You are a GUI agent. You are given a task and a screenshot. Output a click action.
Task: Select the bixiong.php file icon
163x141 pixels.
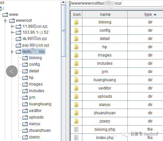(x=76, y=129)
